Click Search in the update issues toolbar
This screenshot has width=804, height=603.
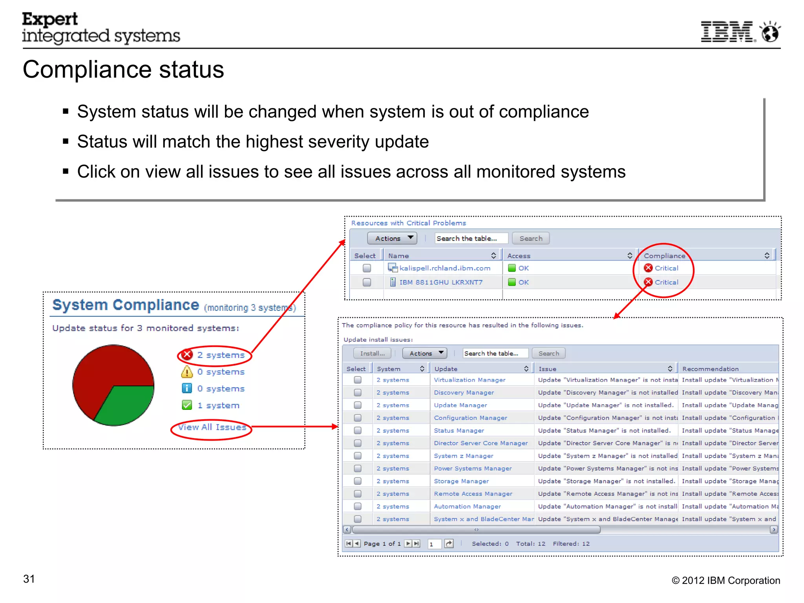[x=548, y=353]
